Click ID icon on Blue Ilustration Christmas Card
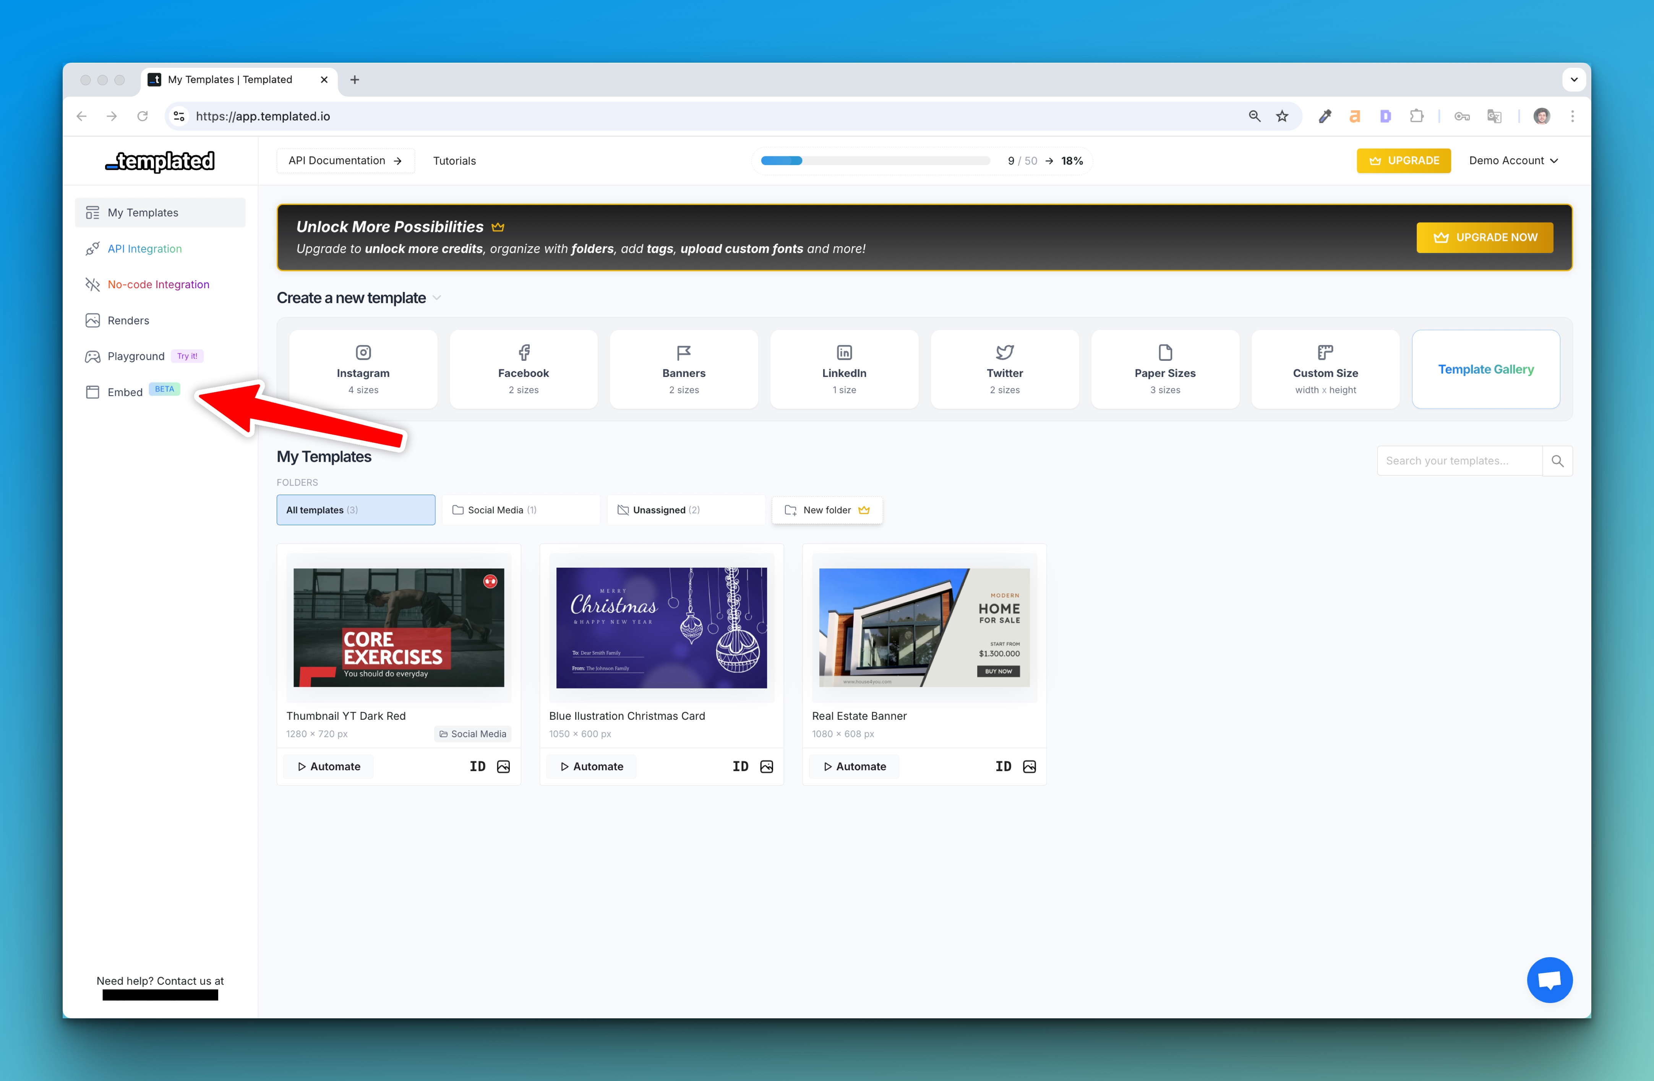Image resolution: width=1654 pixels, height=1081 pixels. tap(740, 766)
